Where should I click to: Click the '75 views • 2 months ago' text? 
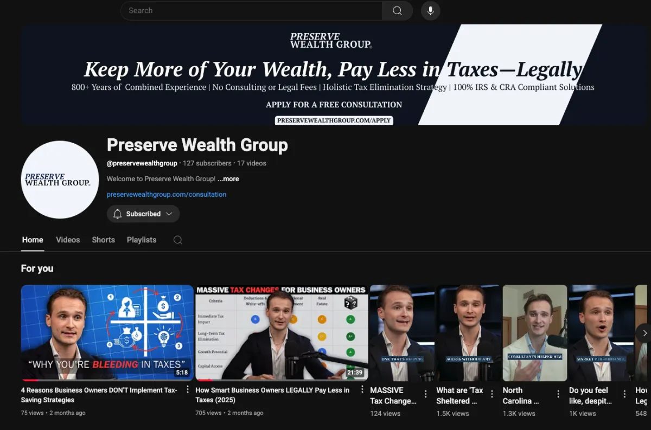tap(53, 413)
